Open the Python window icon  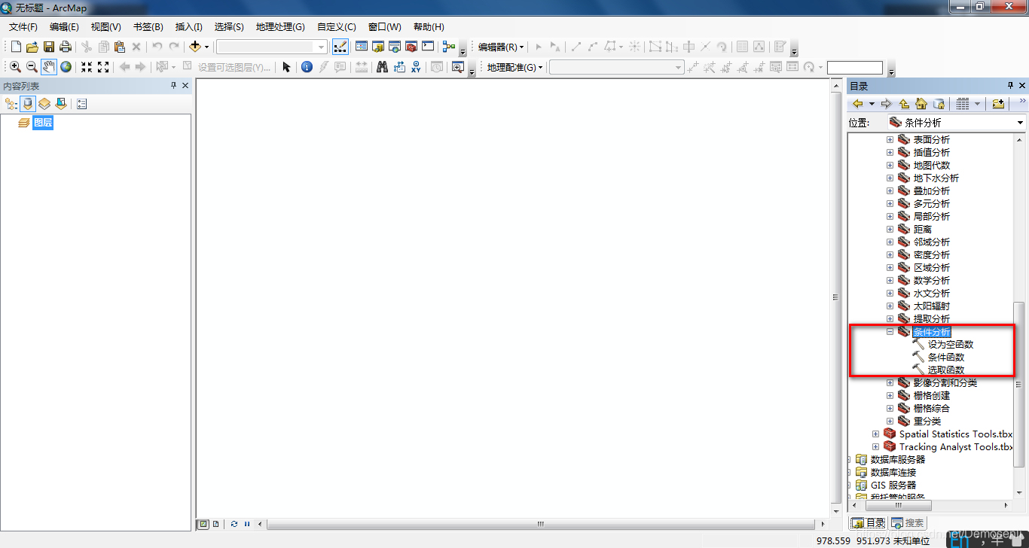[x=428, y=47]
